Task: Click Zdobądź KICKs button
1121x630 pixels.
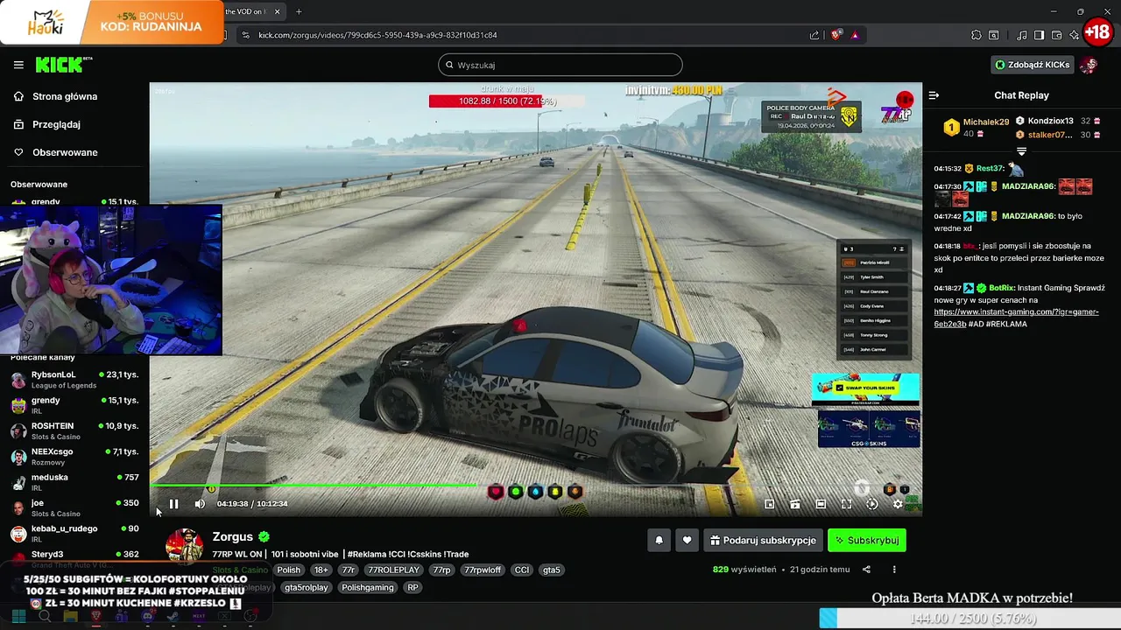Action: 1033,65
